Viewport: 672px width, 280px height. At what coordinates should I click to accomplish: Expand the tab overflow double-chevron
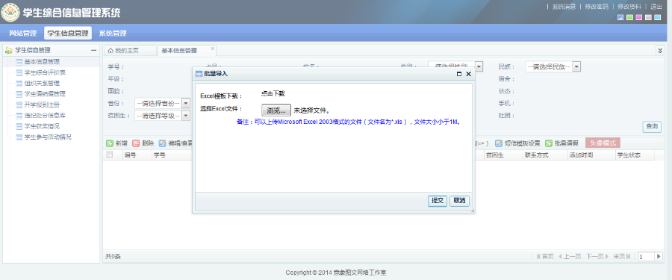tap(661, 51)
